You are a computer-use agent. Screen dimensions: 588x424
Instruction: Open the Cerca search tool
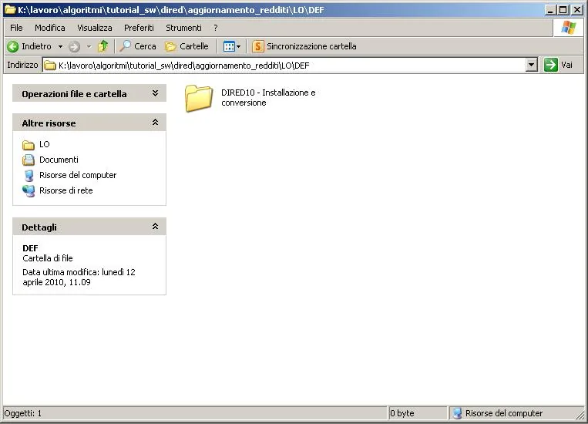[x=138, y=46]
